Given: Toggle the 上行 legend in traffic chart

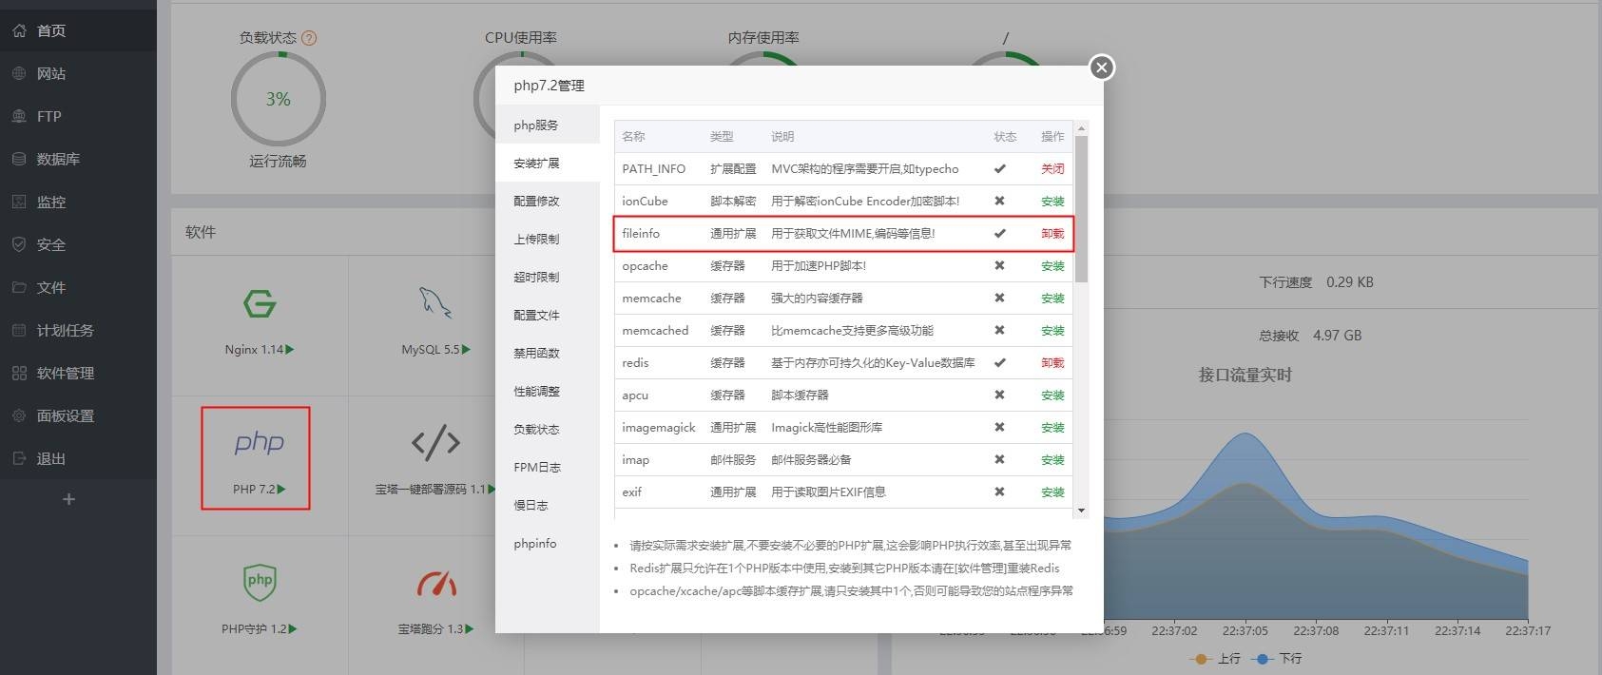Looking at the screenshot, I should pos(1215,658).
